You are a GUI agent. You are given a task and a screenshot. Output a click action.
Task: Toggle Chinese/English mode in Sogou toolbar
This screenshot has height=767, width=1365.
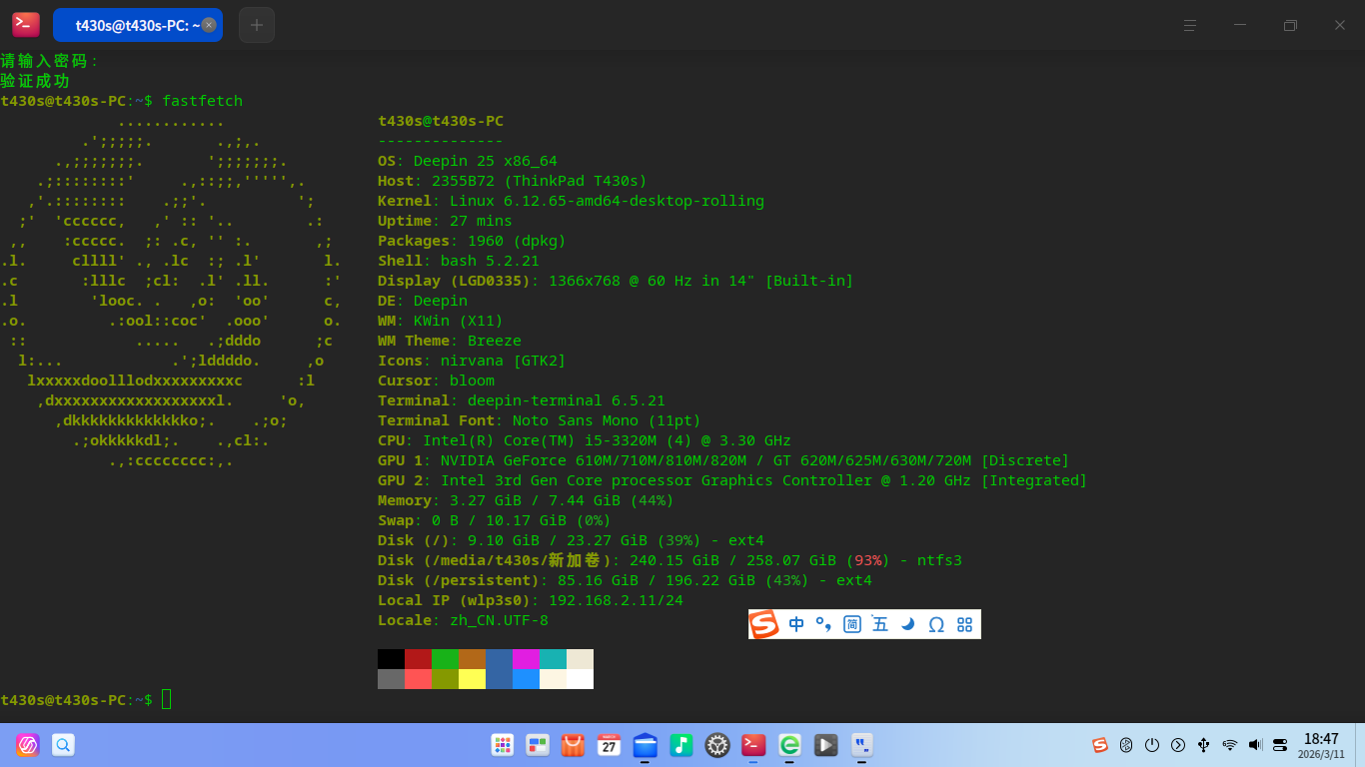796,624
